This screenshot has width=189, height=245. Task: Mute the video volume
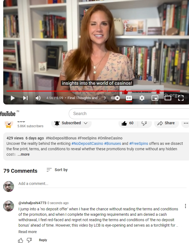coord(38,98)
